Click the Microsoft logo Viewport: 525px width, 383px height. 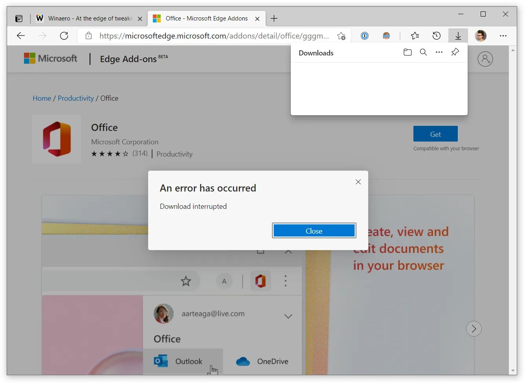[51, 59]
